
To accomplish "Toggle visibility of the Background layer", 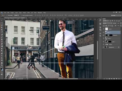I will tap(103, 47).
